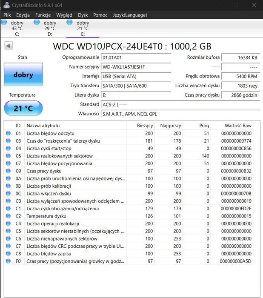Click the buffer size value 16384 KB
The width and height of the screenshot is (263, 298).
(x=241, y=57)
